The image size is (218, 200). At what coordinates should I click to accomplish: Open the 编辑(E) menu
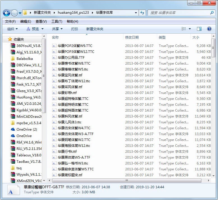26,22
